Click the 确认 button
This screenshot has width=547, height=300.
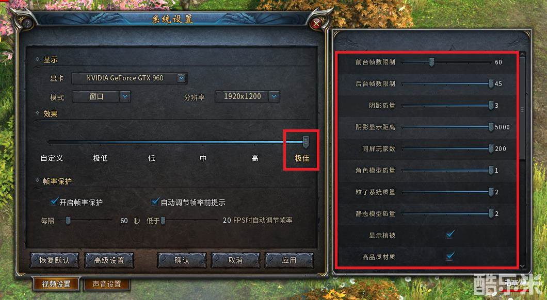182,260
